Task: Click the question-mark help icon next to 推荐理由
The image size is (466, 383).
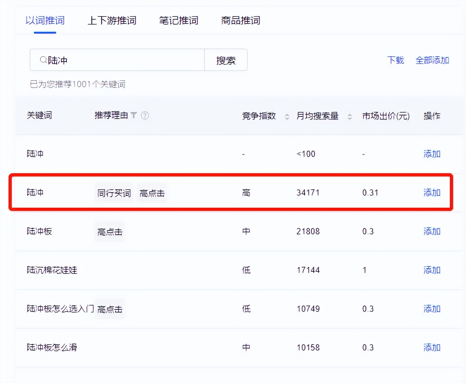Action: coord(145,115)
